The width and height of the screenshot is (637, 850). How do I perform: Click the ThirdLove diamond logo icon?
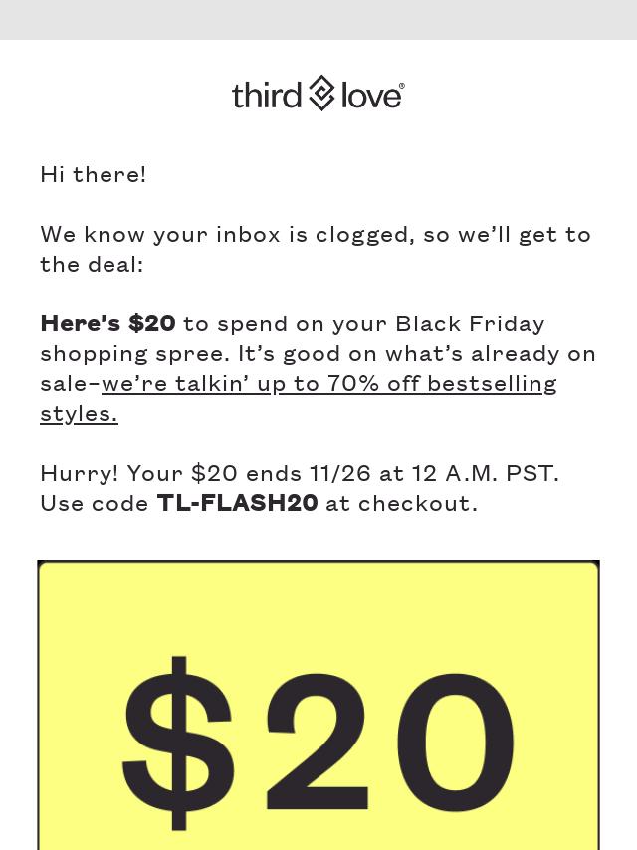pos(320,94)
